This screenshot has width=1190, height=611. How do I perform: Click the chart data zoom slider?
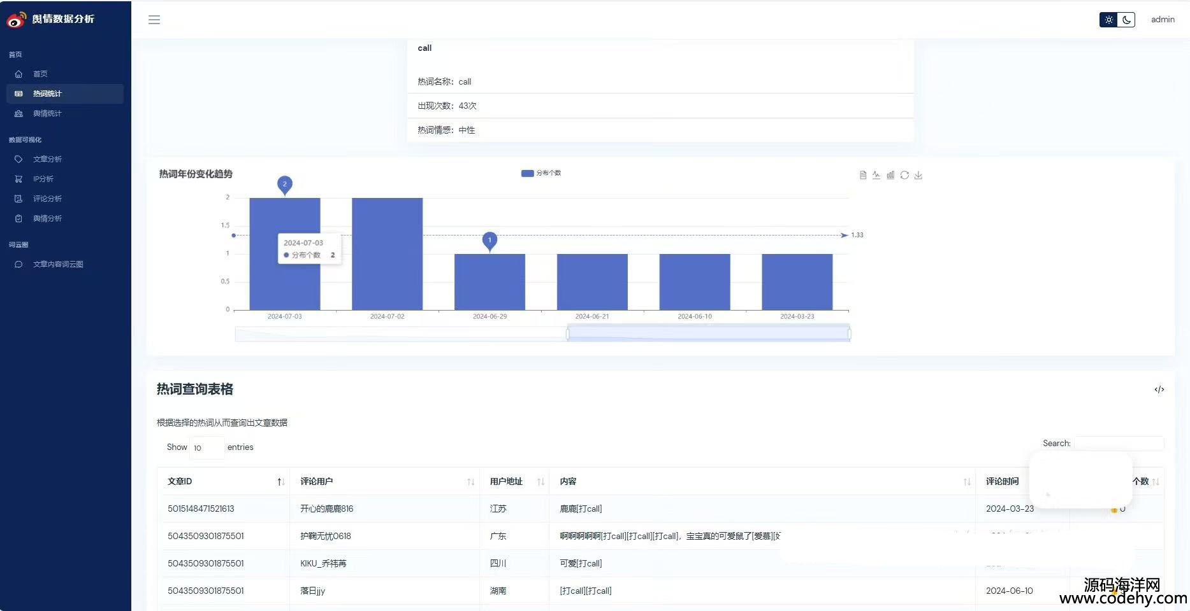707,334
